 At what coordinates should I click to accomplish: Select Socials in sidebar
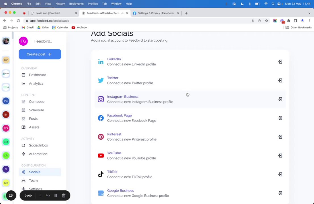click(40, 172)
